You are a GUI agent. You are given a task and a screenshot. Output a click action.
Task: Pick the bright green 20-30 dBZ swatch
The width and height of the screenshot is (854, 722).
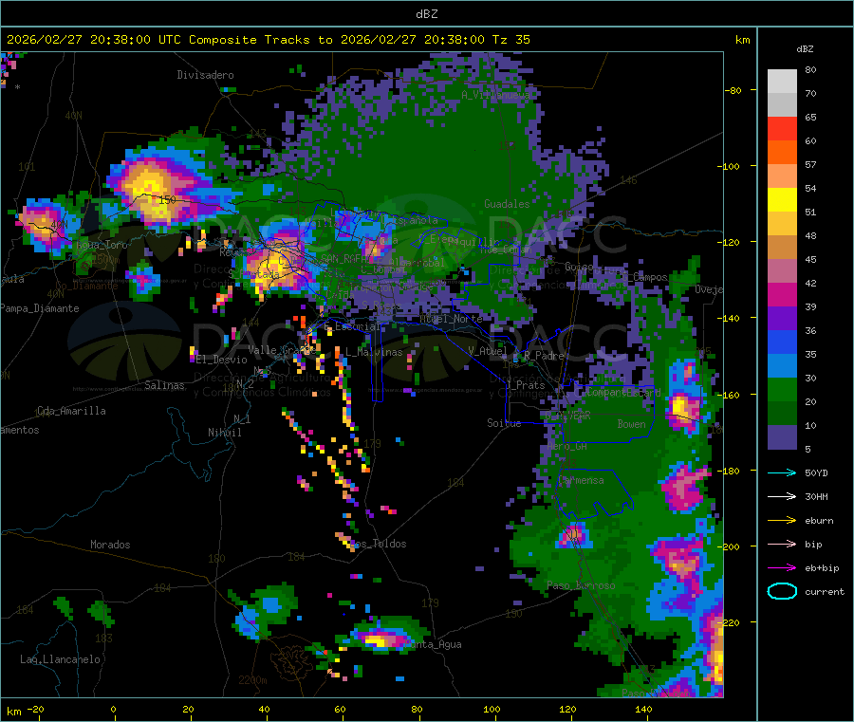pos(782,389)
